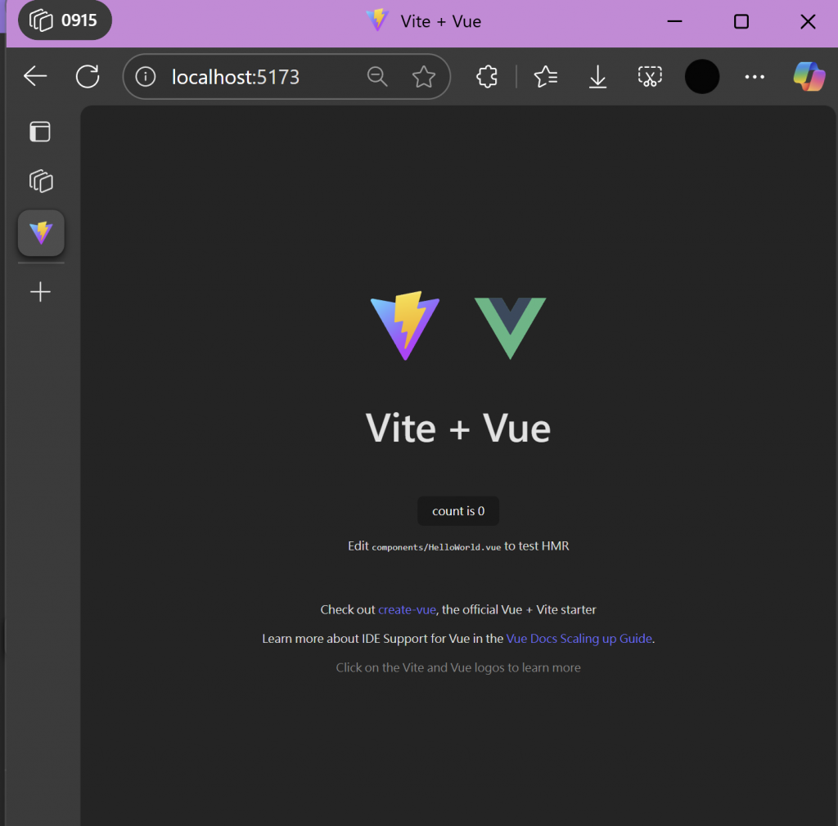
Task: Open the create-vue link
Action: [407, 610]
